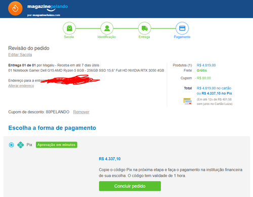Click the Escolha a forma de pagamento heading

pyautogui.click(x=52, y=128)
